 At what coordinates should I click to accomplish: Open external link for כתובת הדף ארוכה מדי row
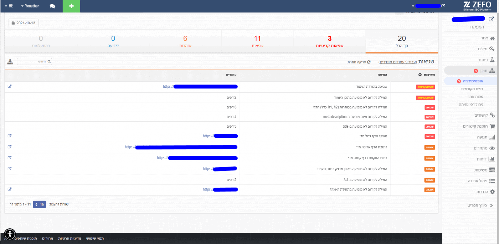(x=10, y=147)
